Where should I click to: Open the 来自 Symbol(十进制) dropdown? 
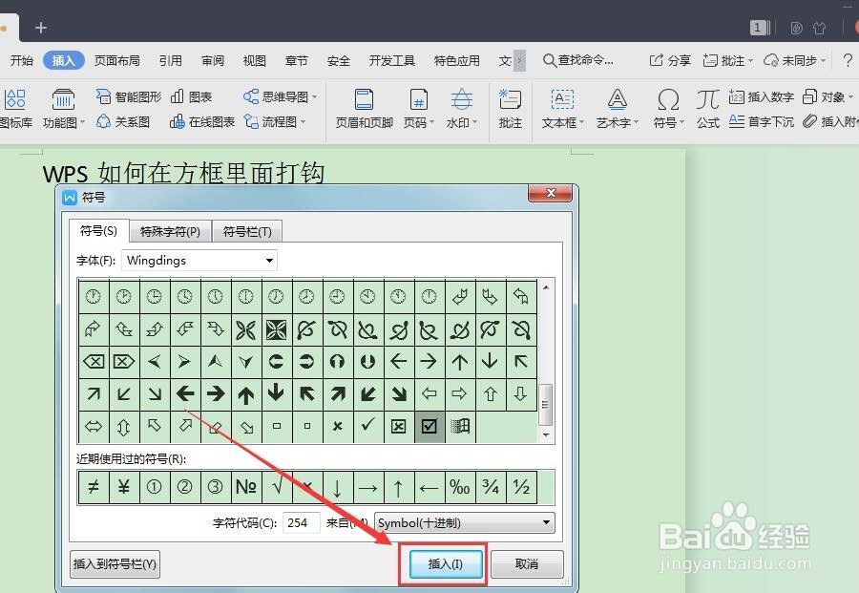pyautogui.click(x=465, y=523)
